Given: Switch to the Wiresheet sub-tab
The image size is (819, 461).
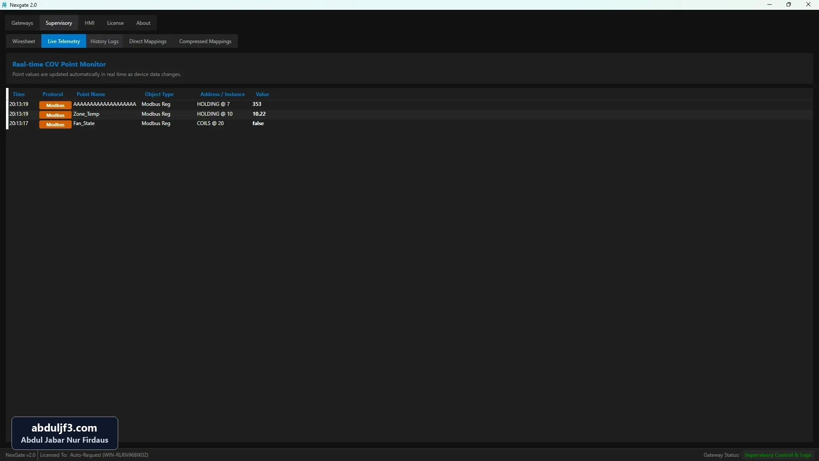Looking at the screenshot, I should [x=23, y=41].
